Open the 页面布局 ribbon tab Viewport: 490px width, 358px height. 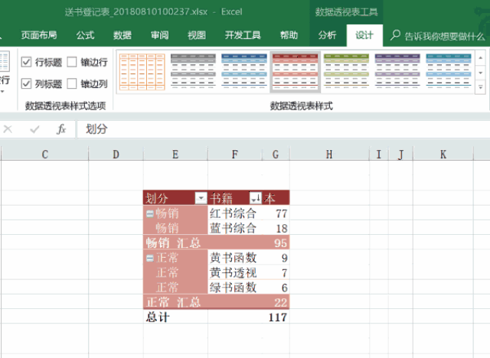click(x=39, y=35)
